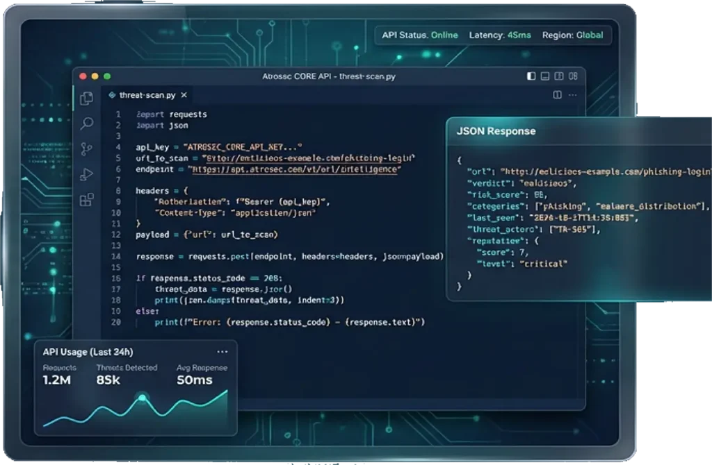This screenshot has height=465, width=712.
Task: Open the Explorer icon in activity bar
Action: click(x=87, y=99)
